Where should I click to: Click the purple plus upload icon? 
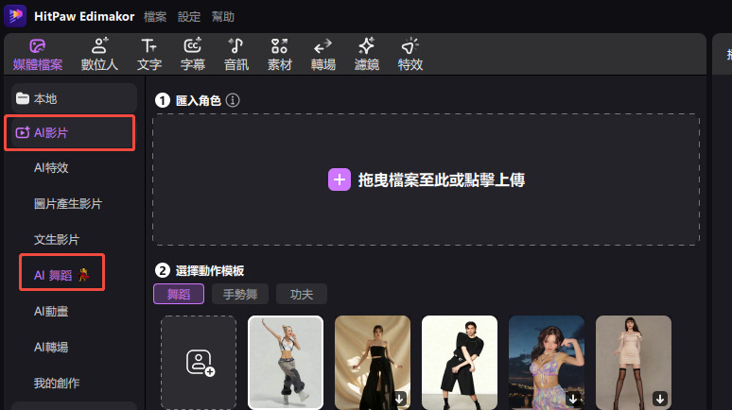tap(340, 179)
